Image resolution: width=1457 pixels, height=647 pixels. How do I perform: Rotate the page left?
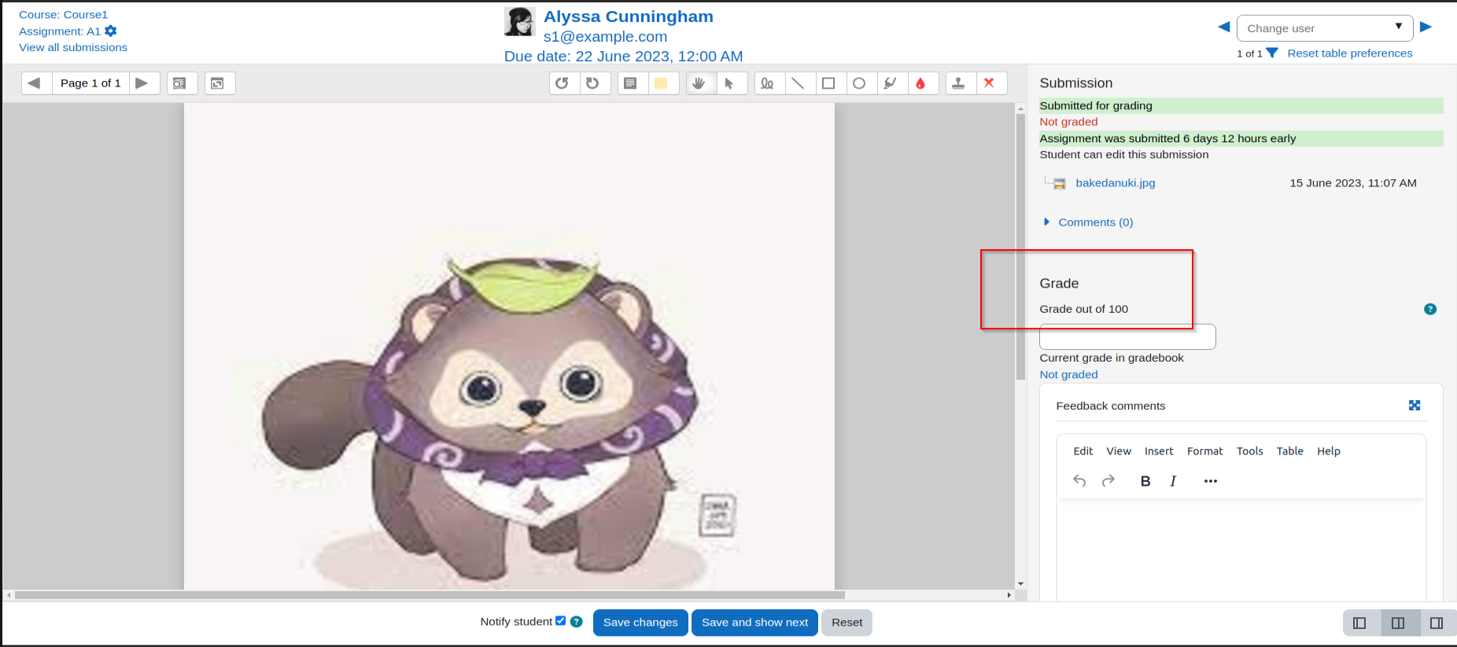point(563,83)
